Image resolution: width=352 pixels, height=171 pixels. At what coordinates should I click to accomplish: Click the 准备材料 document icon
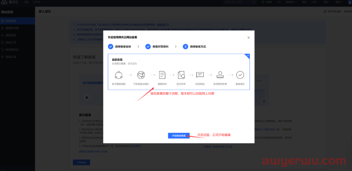pyautogui.click(x=162, y=75)
